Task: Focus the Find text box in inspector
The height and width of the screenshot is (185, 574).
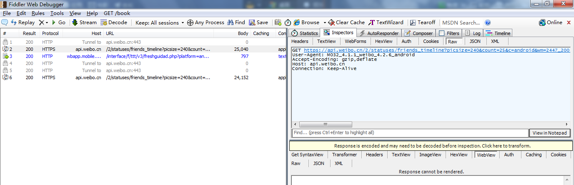Action: pos(410,133)
